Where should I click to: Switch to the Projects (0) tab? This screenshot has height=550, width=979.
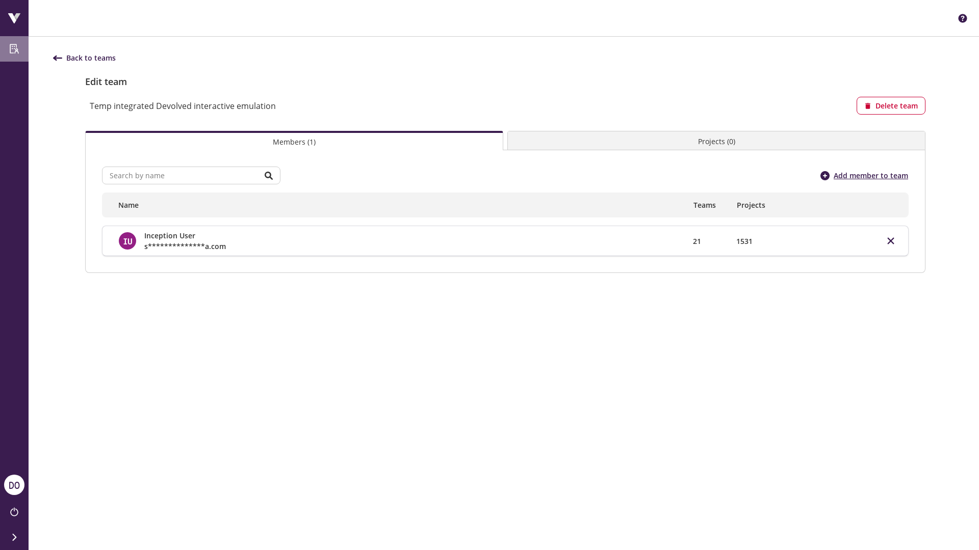(x=717, y=141)
